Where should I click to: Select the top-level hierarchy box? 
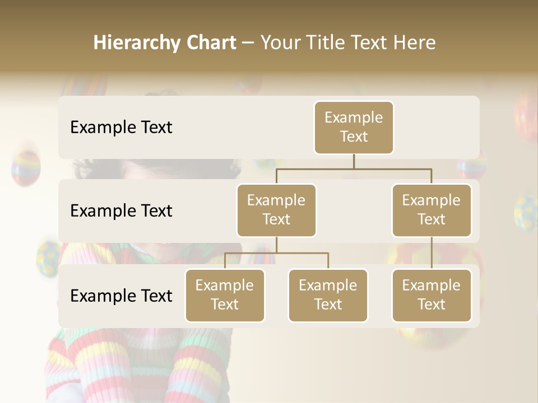point(354,128)
